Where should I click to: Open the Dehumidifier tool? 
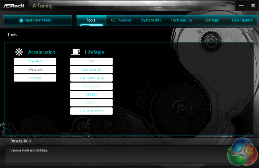pos(91,86)
